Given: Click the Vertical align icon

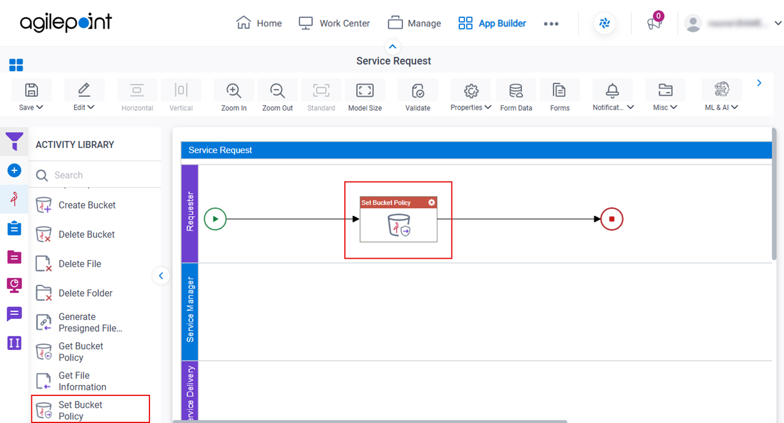Looking at the screenshot, I should click(x=181, y=90).
